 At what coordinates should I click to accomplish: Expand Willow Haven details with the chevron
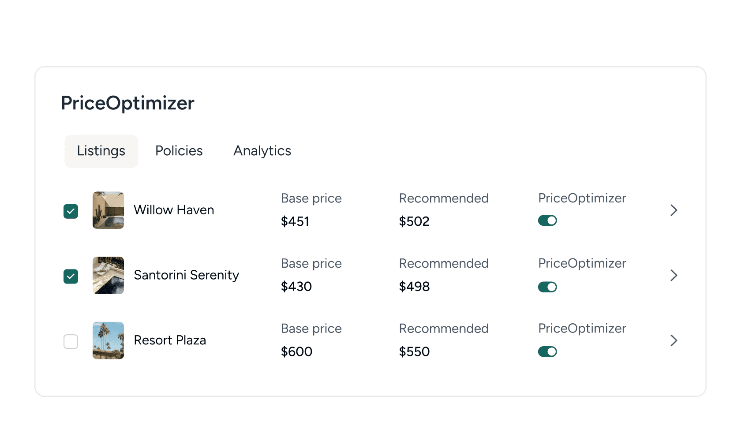tap(674, 210)
